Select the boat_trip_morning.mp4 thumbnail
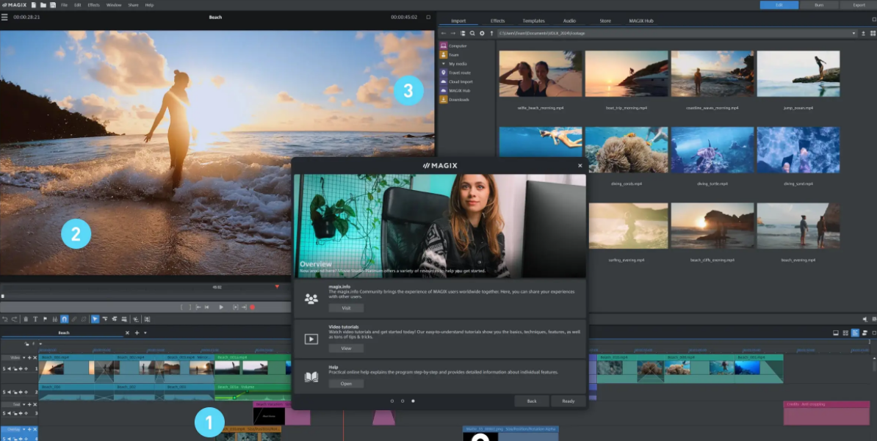This screenshot has width=877, height=441. [627, 74]
